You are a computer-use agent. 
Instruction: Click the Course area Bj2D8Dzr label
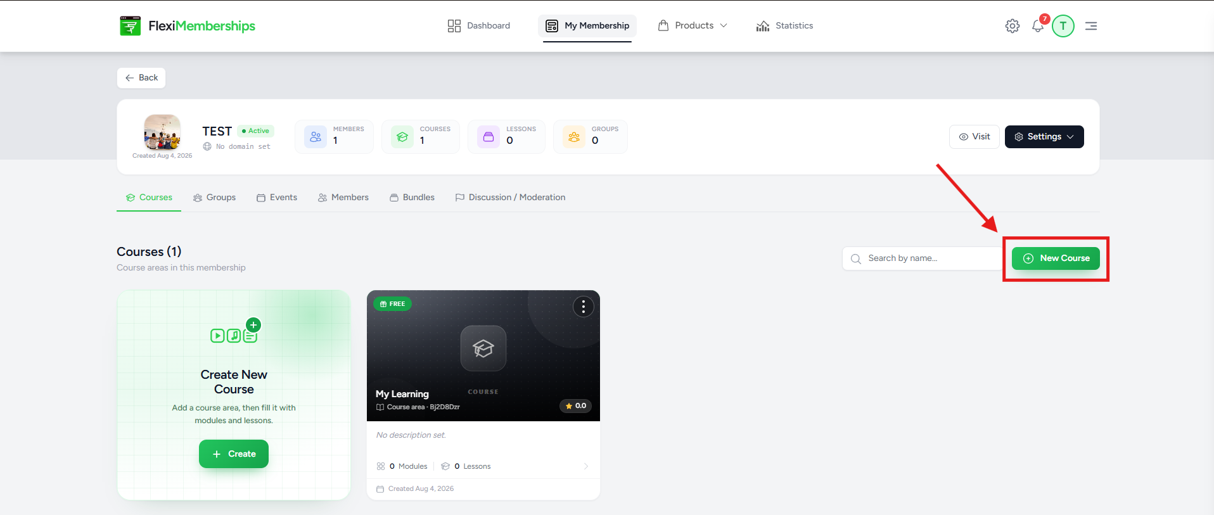coord(418,407)
